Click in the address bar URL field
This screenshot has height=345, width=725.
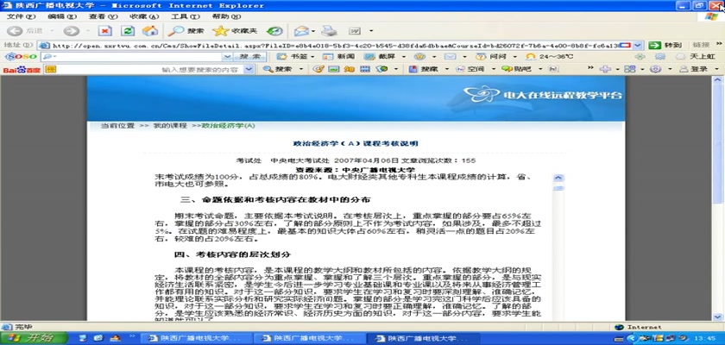coord(335,45)
